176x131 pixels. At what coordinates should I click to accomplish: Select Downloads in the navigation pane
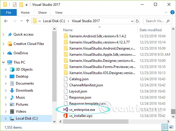[24, 90]
